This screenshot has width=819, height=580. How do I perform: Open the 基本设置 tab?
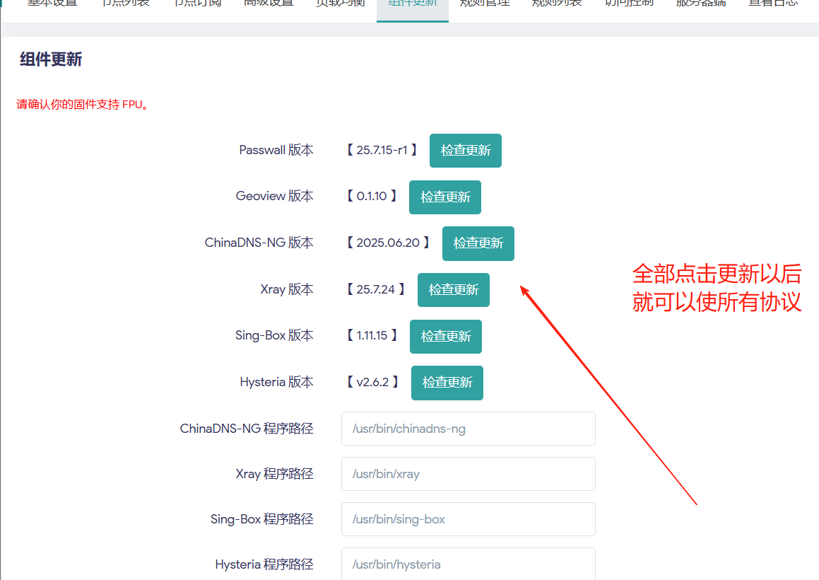pos(52,4)
